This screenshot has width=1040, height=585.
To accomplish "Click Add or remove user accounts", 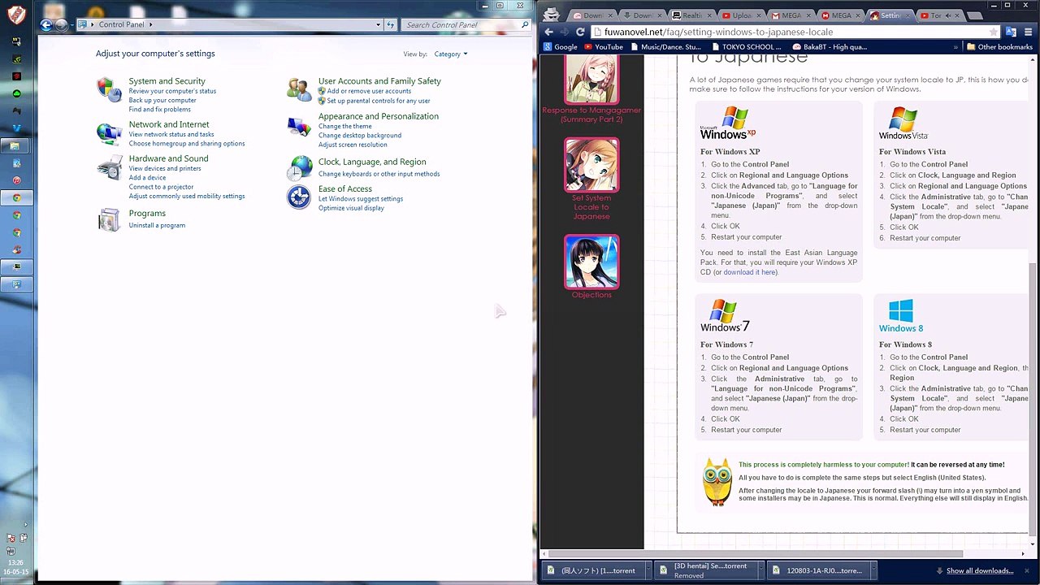I will (x=369, y=91).
